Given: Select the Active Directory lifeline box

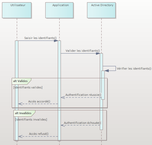Looking at the screenshot, I should coord(101,10).
